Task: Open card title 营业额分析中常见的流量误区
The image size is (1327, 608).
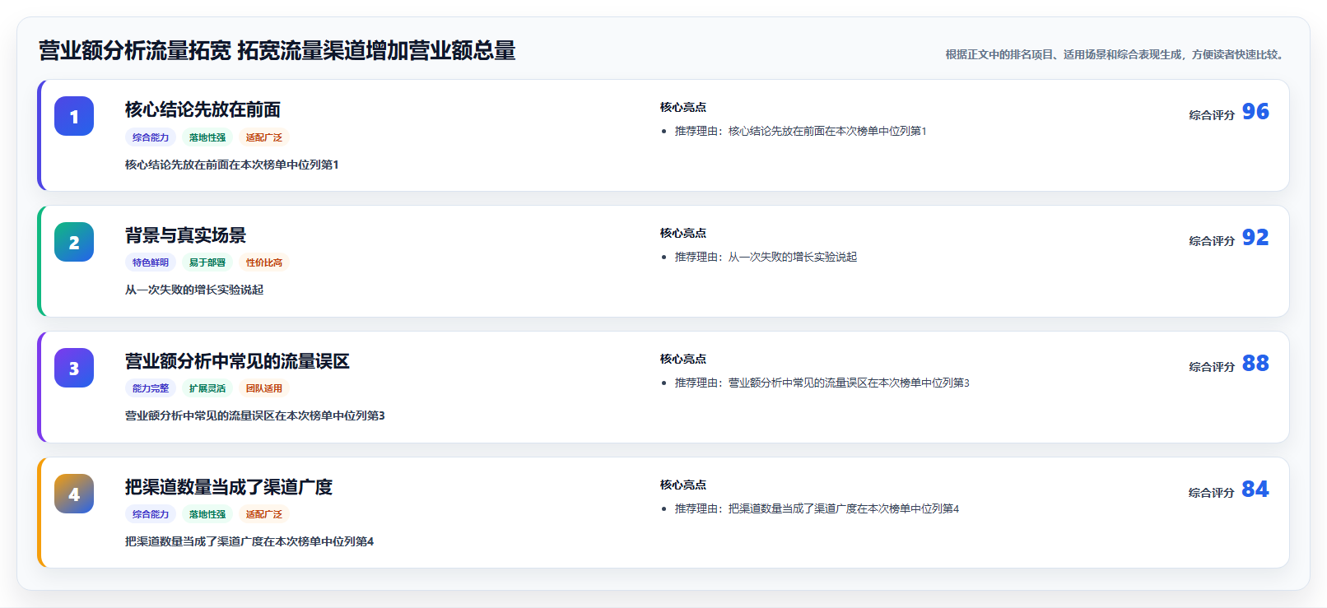Action: point(237,361)
